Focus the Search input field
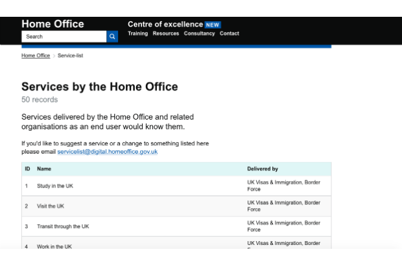Screen dimensions: 402x265 tap(64, 37)
